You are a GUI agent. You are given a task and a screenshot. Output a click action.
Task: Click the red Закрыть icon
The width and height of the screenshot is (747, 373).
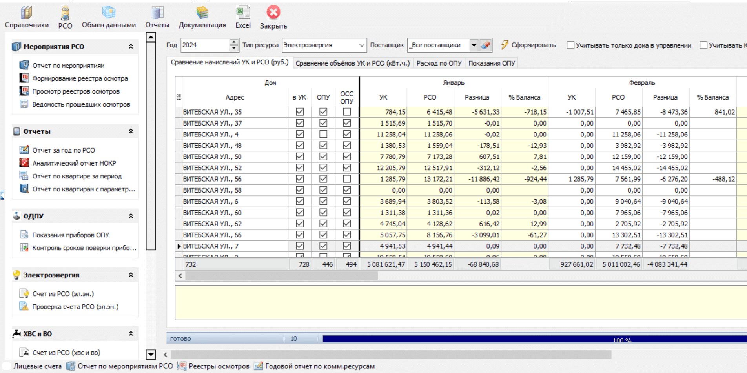point(273,17)
